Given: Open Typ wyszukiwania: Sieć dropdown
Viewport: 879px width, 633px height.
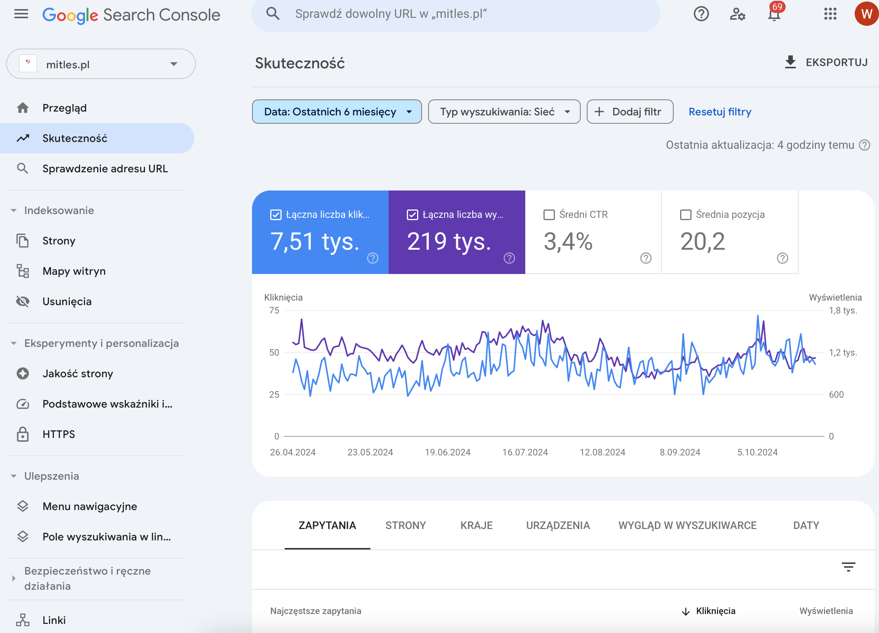Looking at the screenshot, I should (x=504, y=112).
